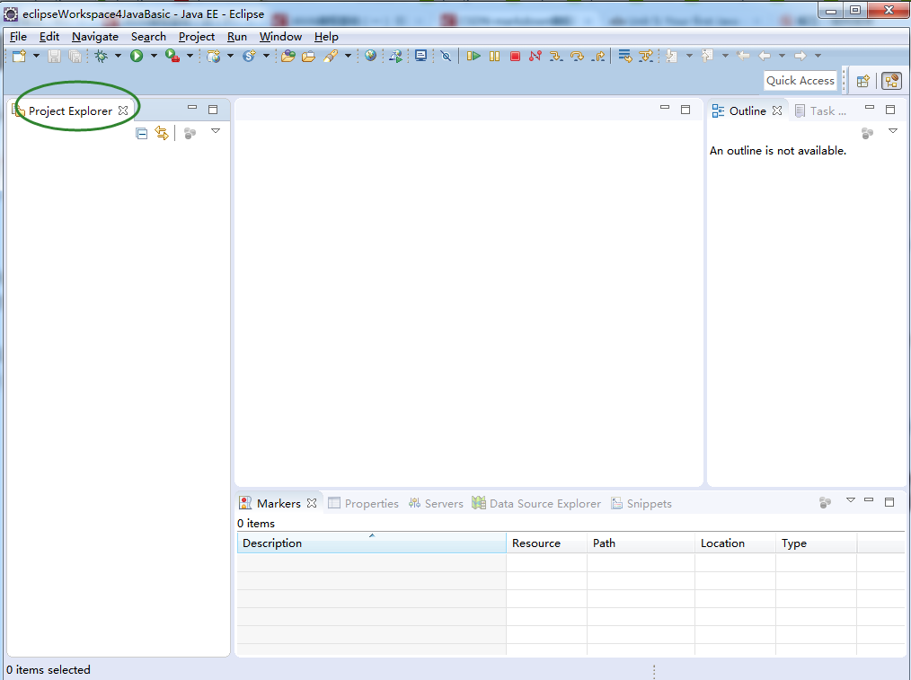Expand the Debug dropdown arrow
This screenshot has width=911, height=680.
click(118, 56)
